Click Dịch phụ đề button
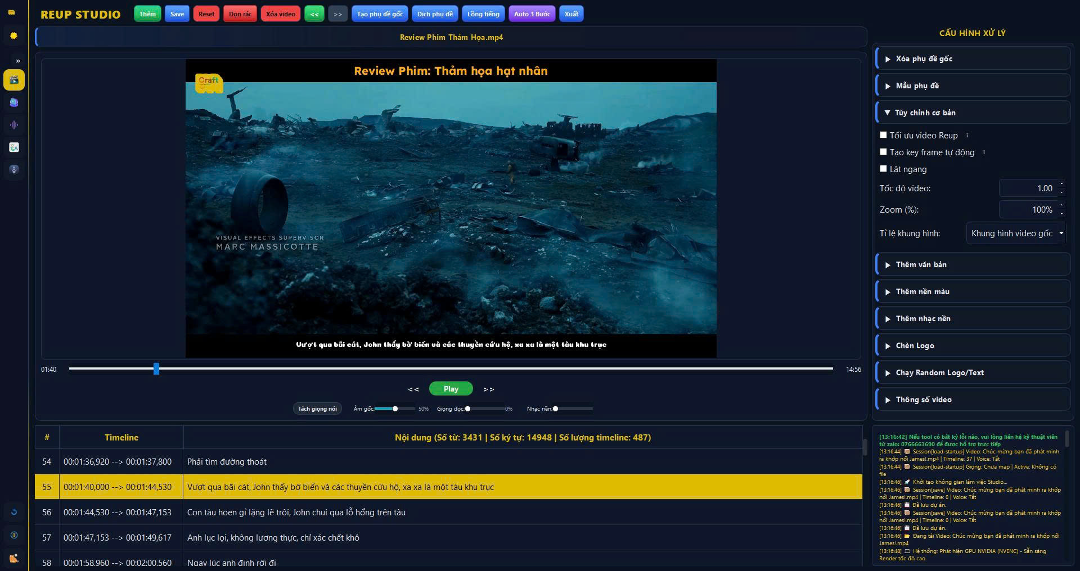1080x571 pixels. tap(435, 14)
